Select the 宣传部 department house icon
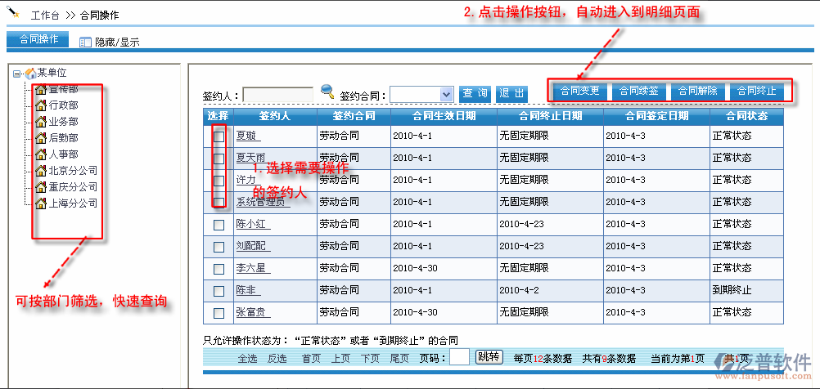Image resolution: width=820 pixels, height=389 pixels. 40,89
